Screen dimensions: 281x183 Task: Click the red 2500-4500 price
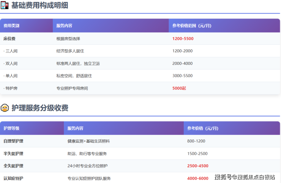[197, 166]
